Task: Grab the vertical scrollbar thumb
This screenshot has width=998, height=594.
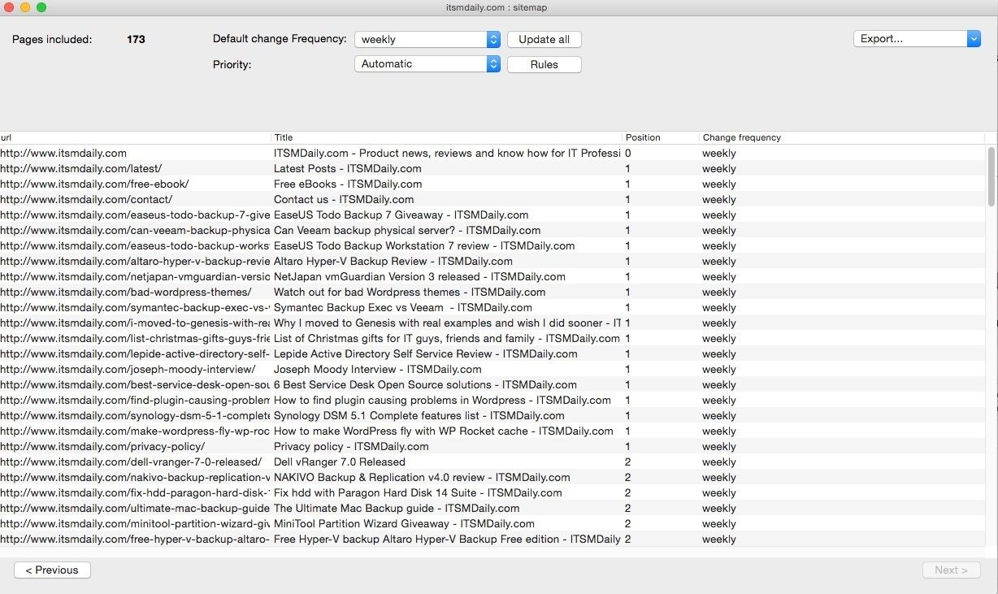Action: [991, 176]
